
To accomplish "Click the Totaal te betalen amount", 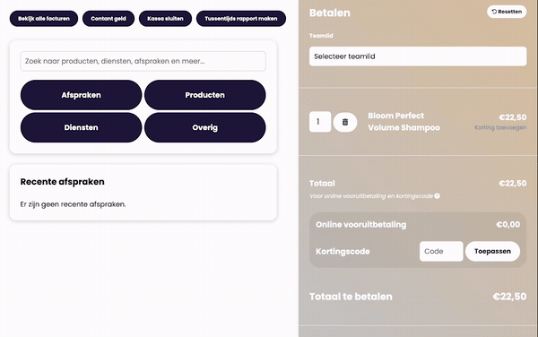I will coord(509,297).
